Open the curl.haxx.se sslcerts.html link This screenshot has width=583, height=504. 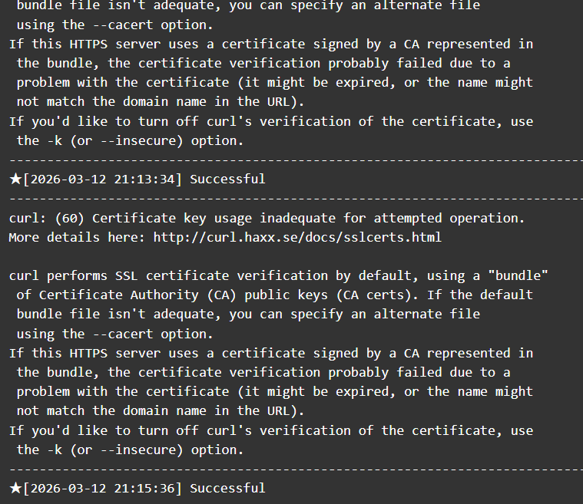(x=297, y=237)
